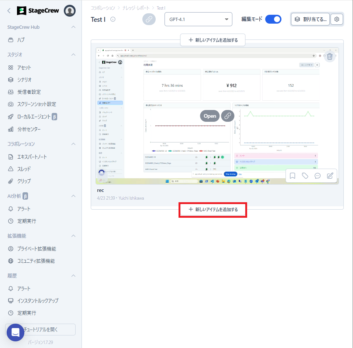Open the chat support bubble
The height and width of the screenshot is (348, 353).
(15, 332)
